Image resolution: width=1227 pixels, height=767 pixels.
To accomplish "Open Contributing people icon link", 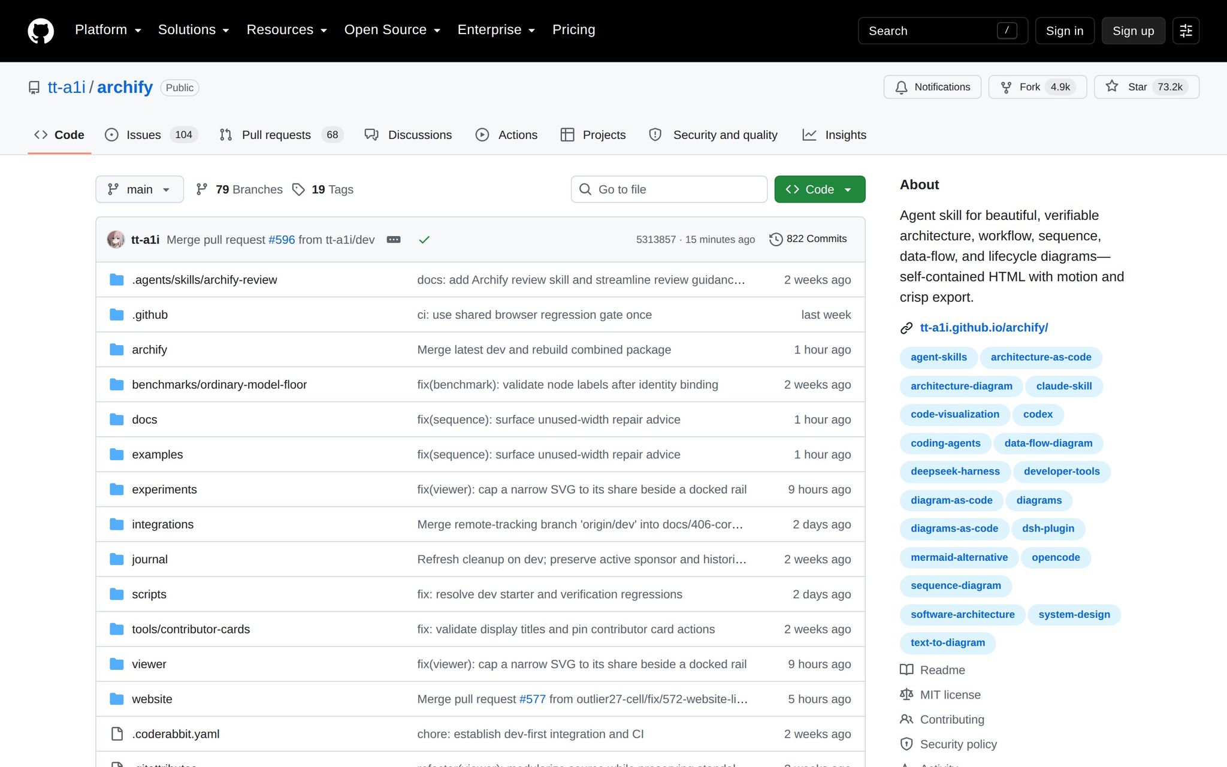I will [x=906, y=719].
